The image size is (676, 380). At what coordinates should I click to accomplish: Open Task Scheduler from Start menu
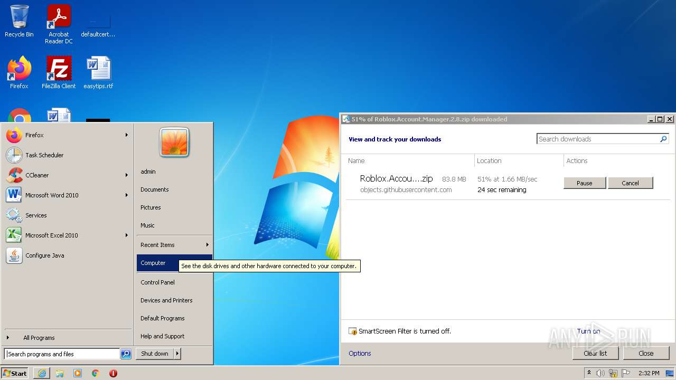click(x=67, y=155)
